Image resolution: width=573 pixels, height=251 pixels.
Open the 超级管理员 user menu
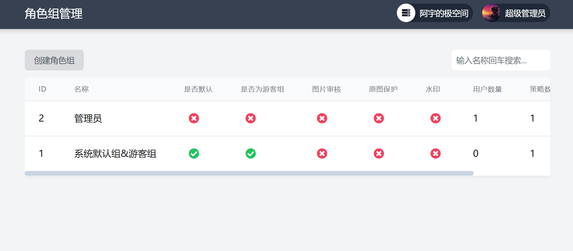pos(525,13)
